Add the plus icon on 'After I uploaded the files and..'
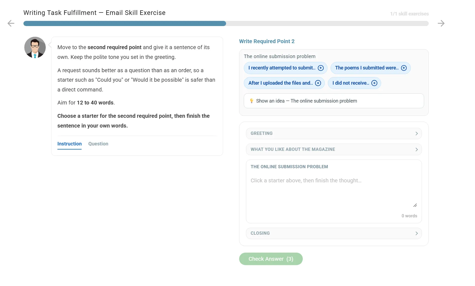The height and width of the screenshot is (286, 475). click(x=318, y=83)
